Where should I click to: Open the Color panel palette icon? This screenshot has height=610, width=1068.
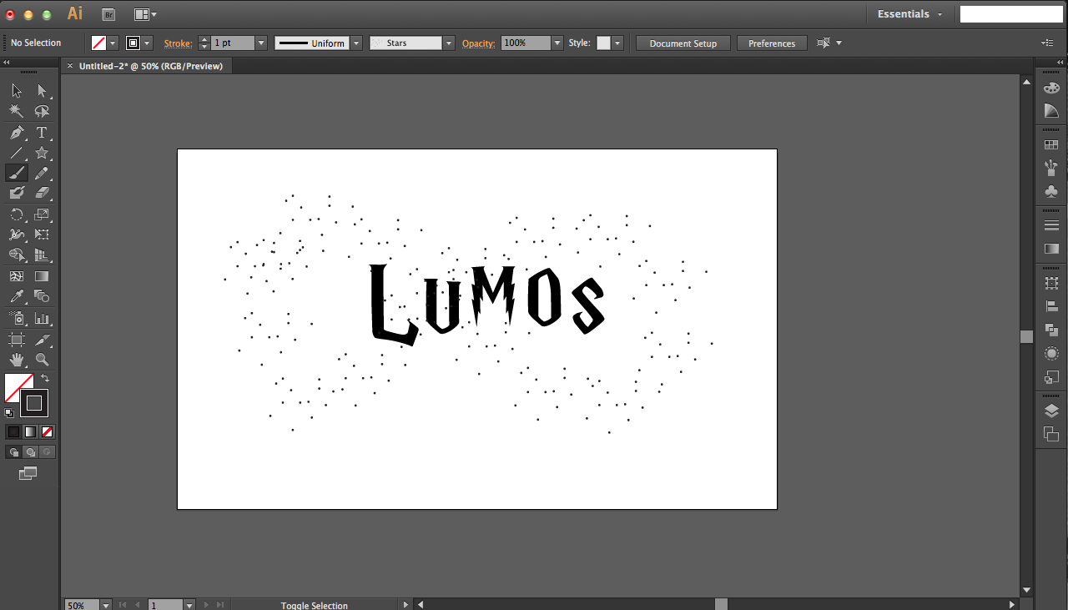click(1051, 88)
